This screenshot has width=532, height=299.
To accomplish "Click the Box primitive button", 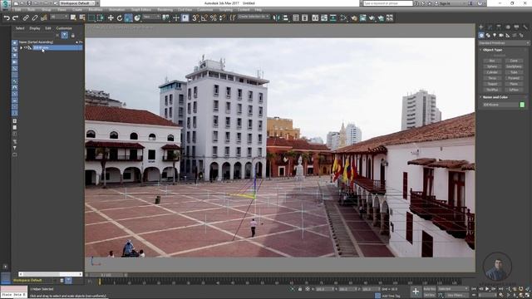I will coord(492,61).
